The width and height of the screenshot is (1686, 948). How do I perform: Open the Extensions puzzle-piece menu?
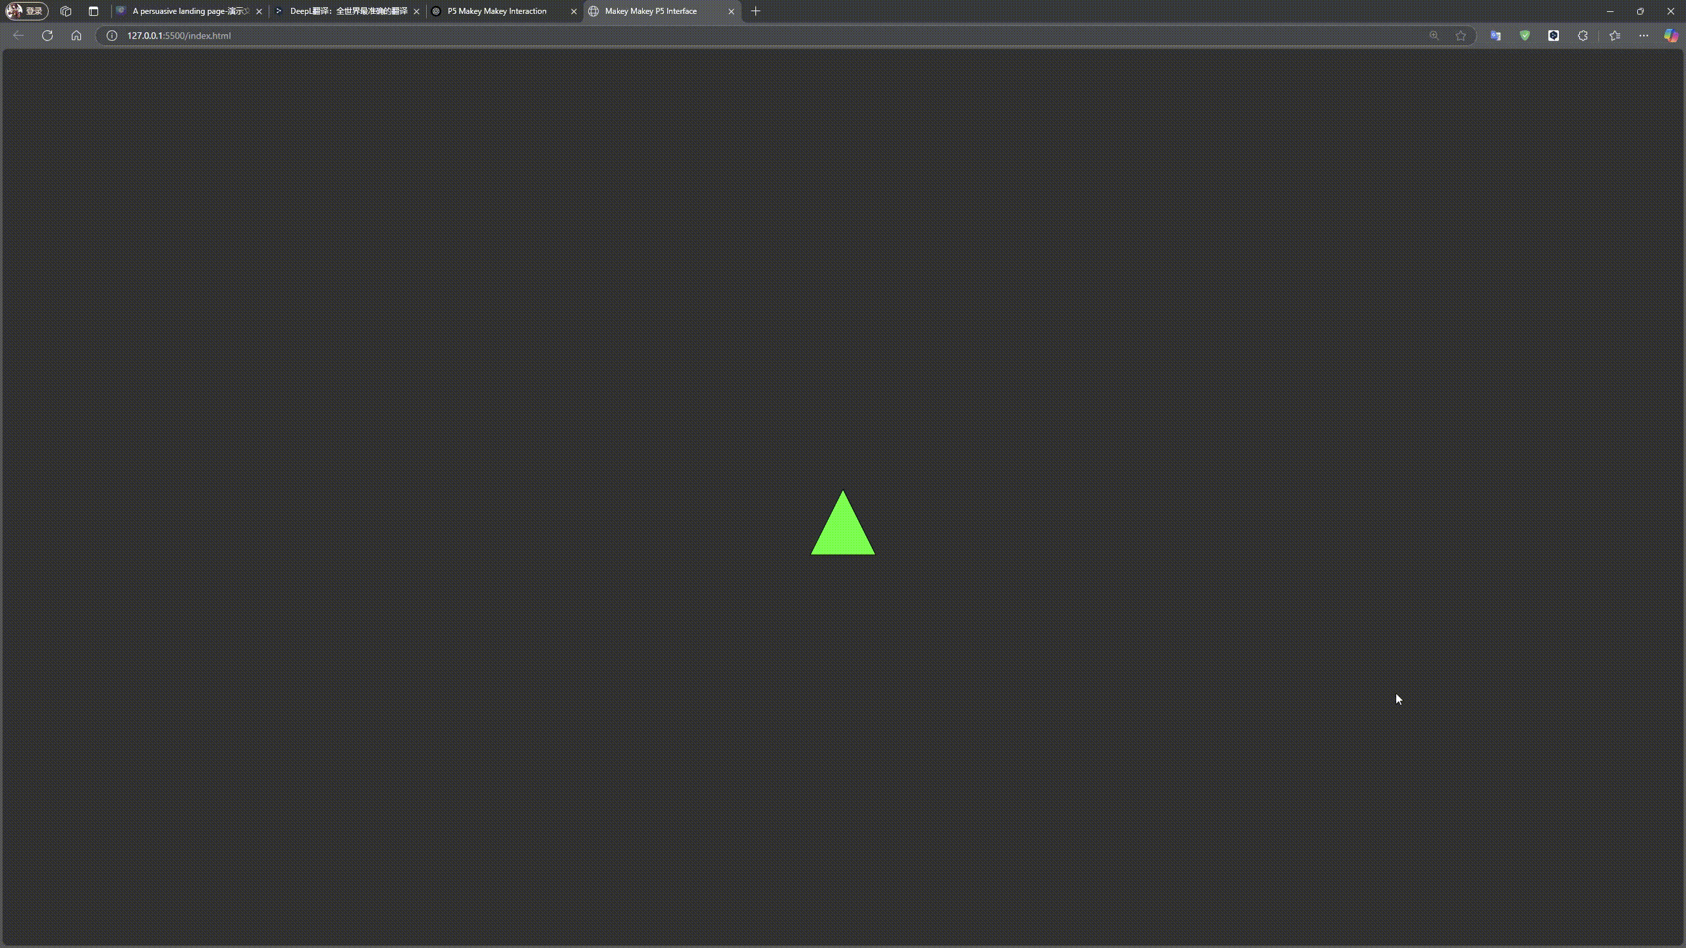[1581, 36]
